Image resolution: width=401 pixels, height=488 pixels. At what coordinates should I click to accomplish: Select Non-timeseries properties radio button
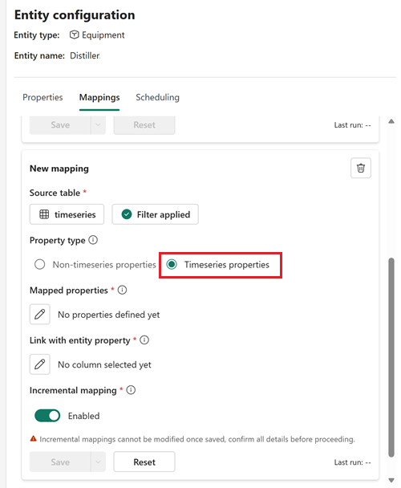point(40,265)
